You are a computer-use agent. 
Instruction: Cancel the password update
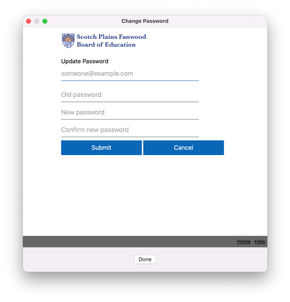coord(183,147)
